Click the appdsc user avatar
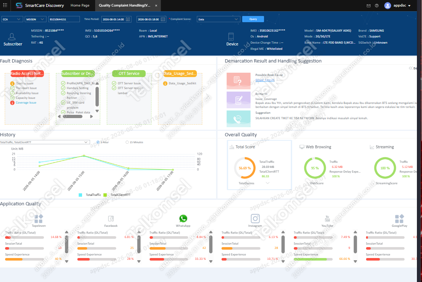This screenshot has width=422, height=282. (x=387, y=5)
